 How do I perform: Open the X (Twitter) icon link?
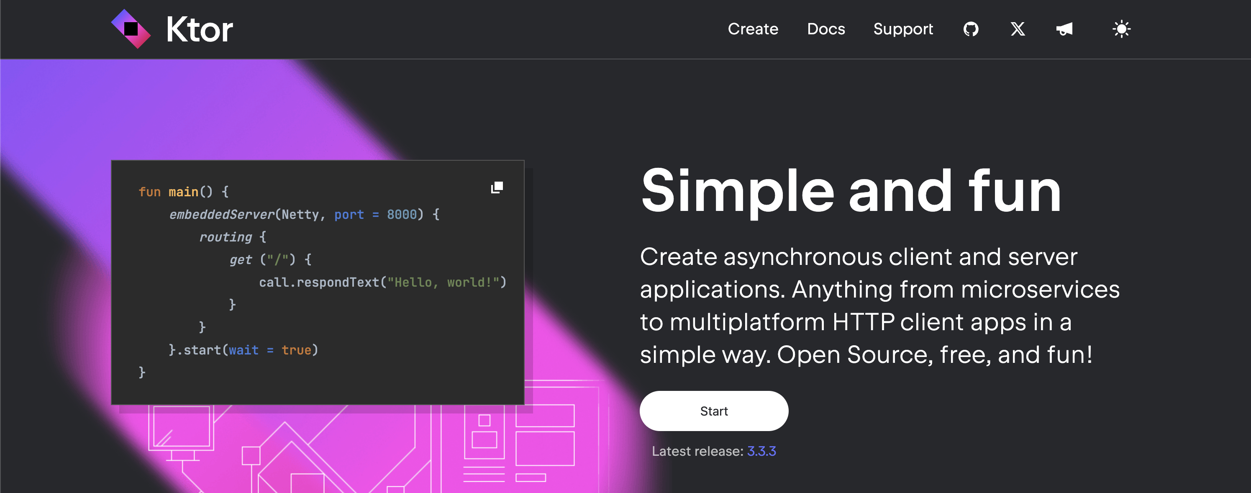tap(1018, 29)
